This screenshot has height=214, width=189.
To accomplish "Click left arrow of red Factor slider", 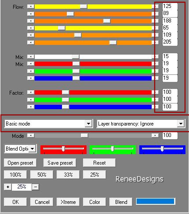I will click(31, 92).
